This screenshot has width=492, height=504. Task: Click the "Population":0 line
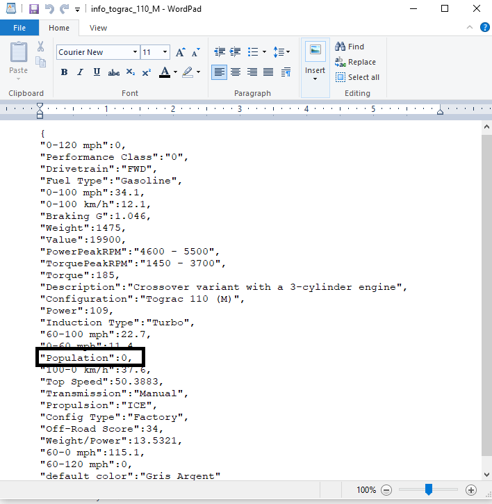86,358
